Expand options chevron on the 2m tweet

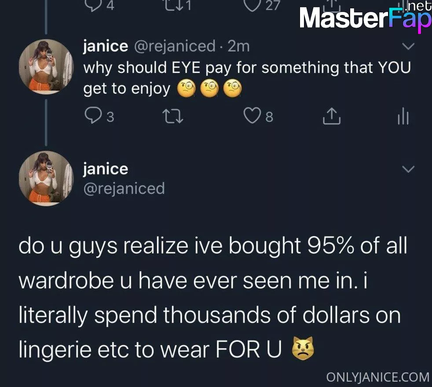coord(408,46)
